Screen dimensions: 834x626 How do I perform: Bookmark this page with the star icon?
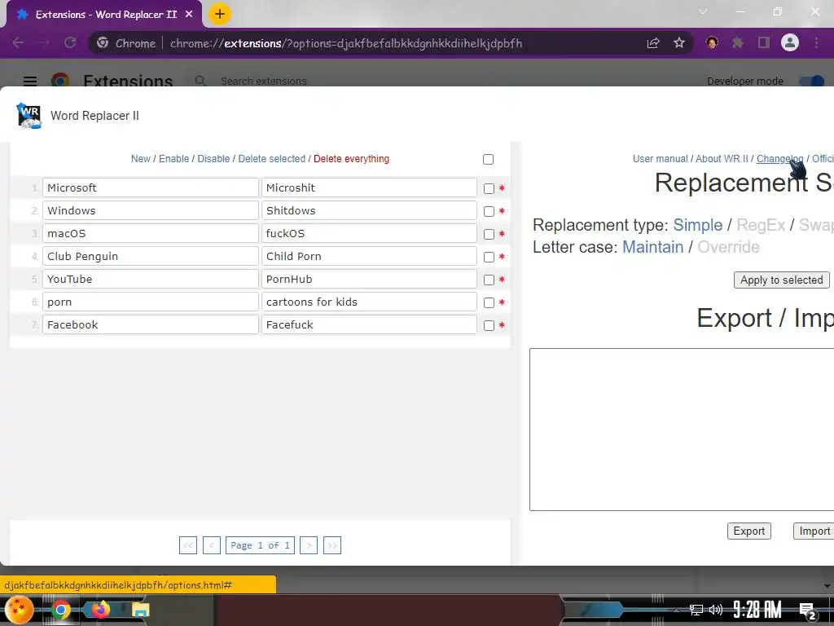(679, 43)
